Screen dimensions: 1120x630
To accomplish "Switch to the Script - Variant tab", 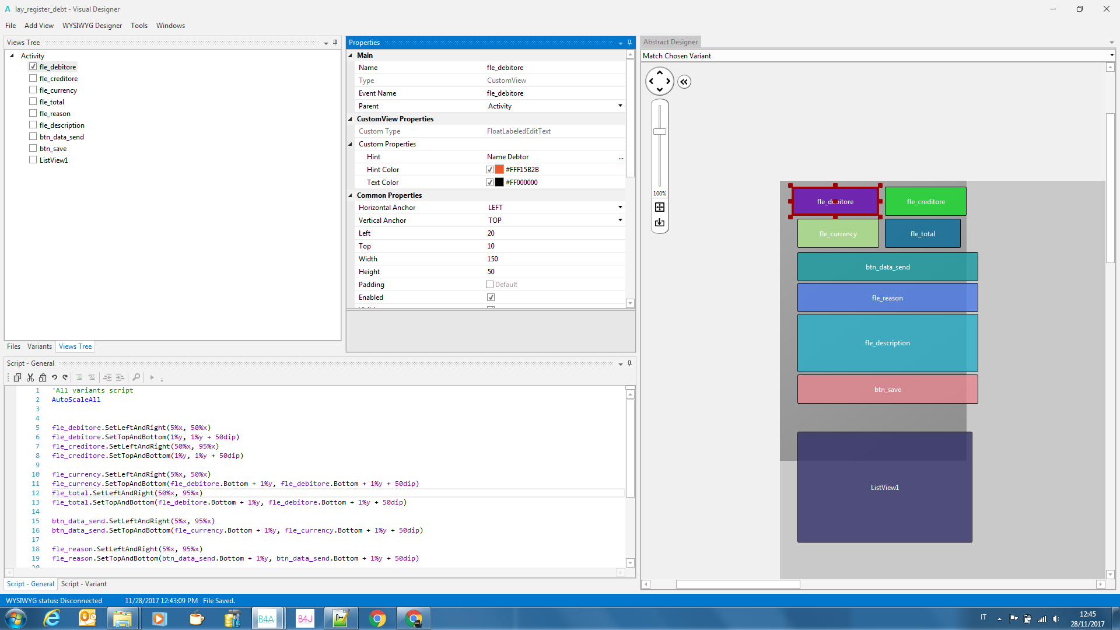I will 84,584.
